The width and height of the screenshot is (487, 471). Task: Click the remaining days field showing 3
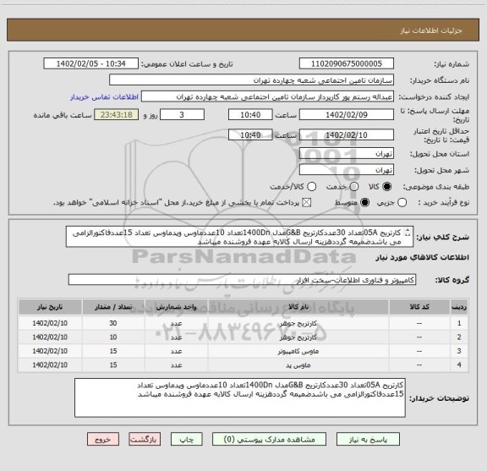tap(182, 115)
